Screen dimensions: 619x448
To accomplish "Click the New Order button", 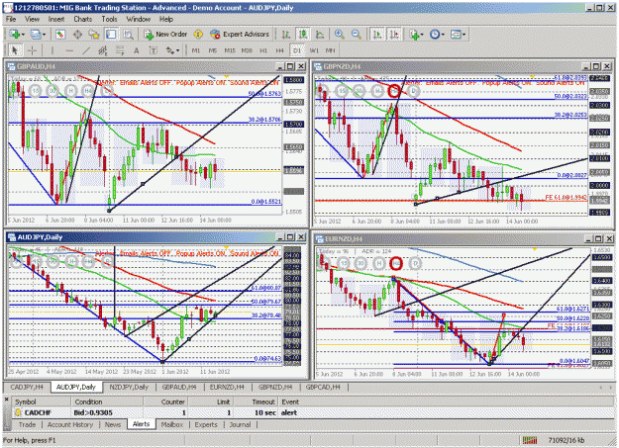I will pos(165,35).
